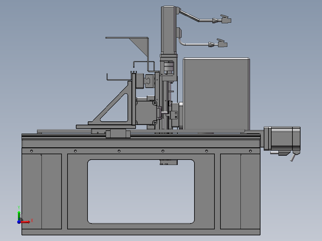Select the upper cable connector plug
The height and width of the screenshot is (241, 322).
[226, 19]
